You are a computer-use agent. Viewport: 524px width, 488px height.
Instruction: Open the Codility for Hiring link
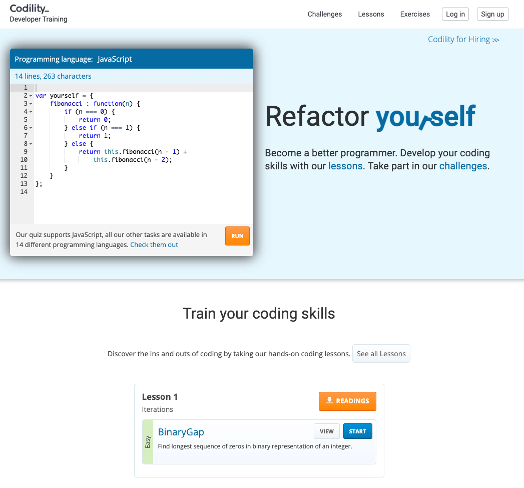[463, 40]
